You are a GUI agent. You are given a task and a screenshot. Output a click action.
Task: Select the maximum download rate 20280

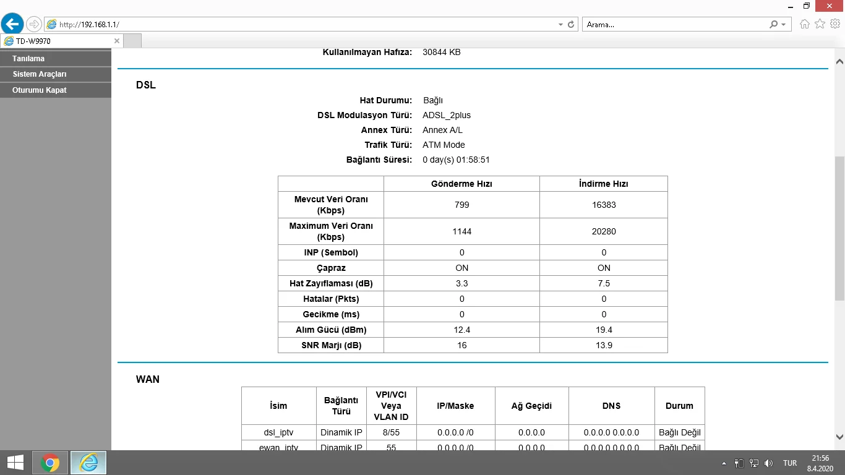tap(604, 231)
